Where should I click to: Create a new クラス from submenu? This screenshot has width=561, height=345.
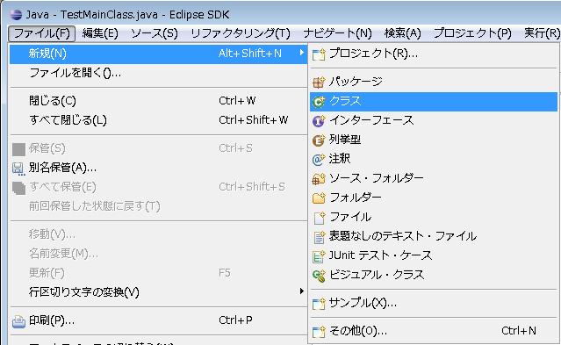coord(434,102)
